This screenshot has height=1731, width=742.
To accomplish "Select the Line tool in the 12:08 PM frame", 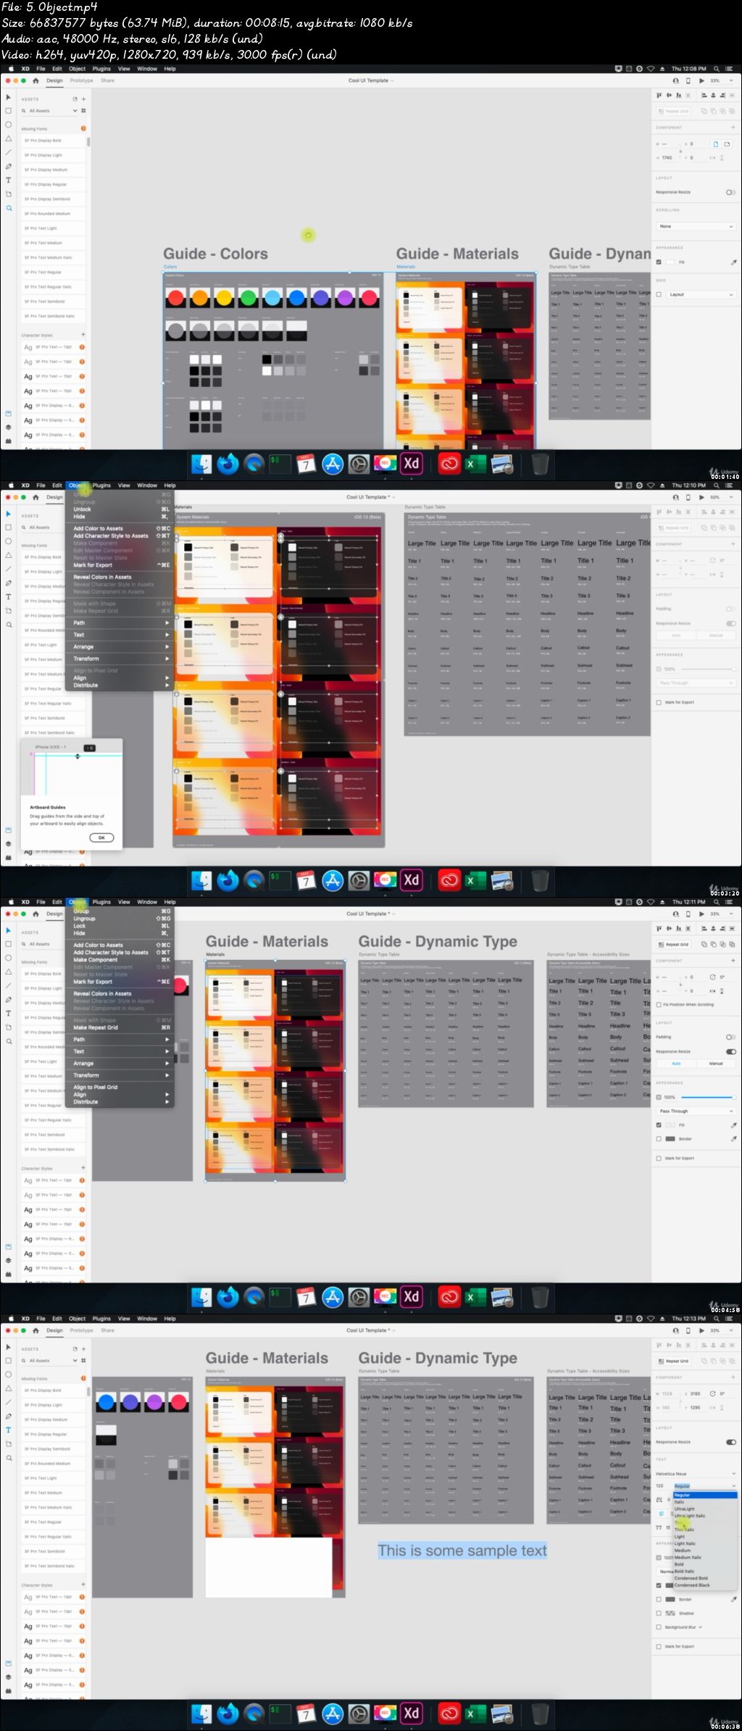I will pos(9,152).
